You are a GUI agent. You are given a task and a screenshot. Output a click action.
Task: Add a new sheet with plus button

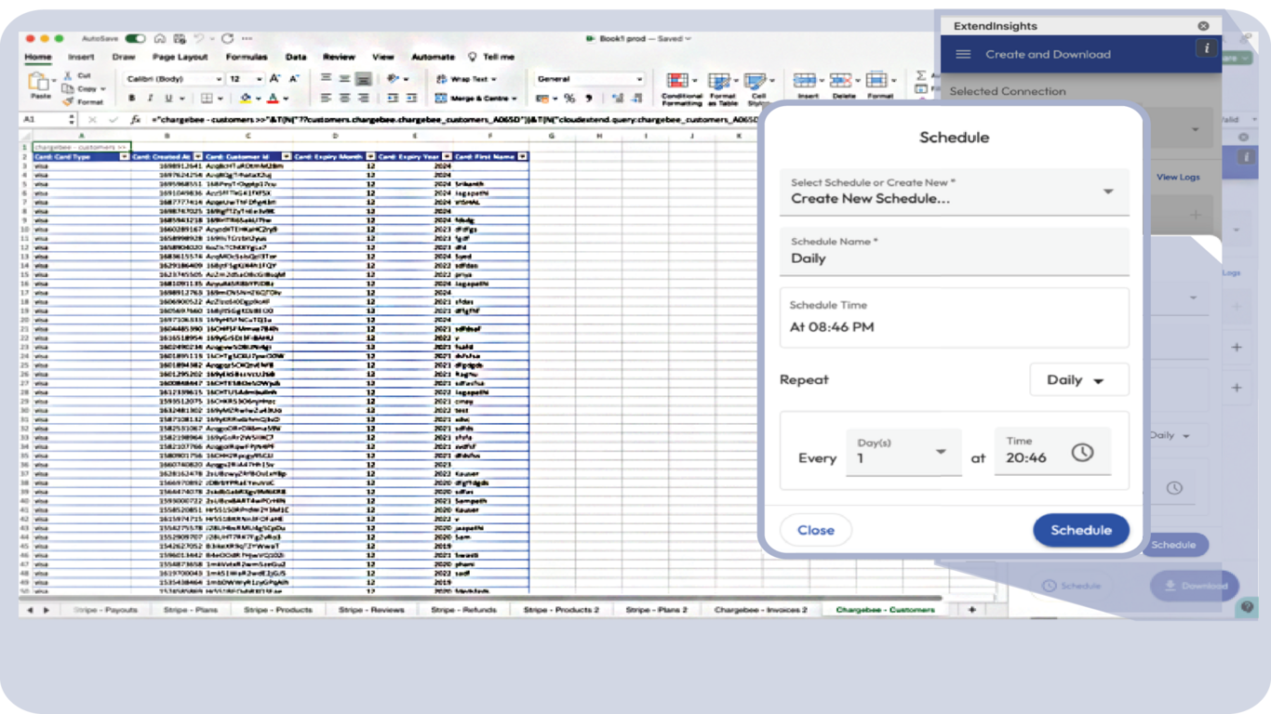tap(972, 610)
